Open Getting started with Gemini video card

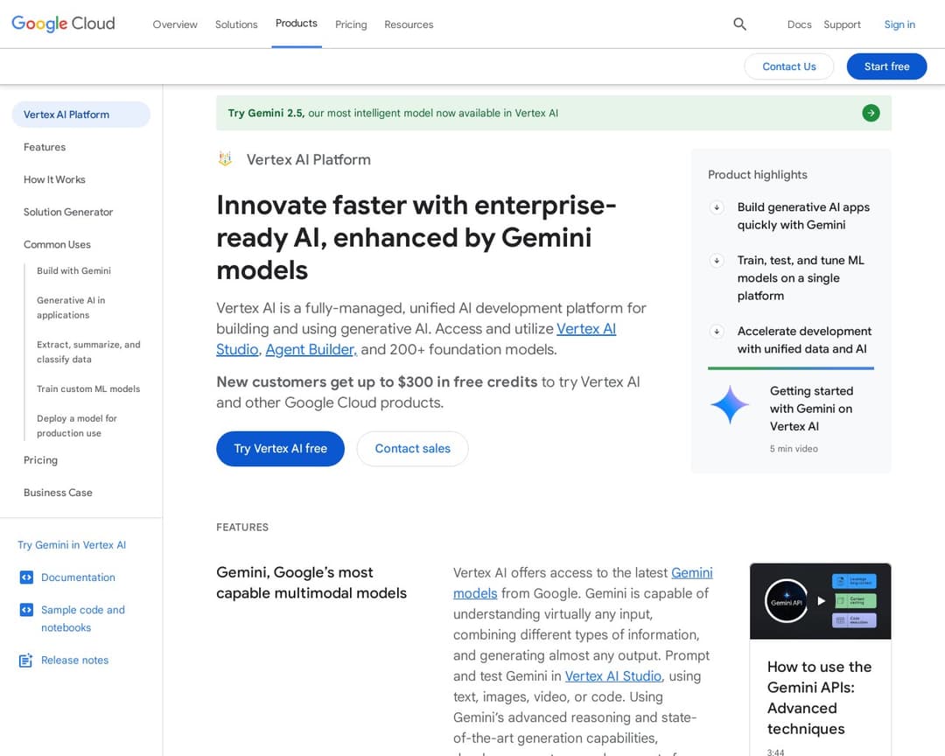point(791,418)
